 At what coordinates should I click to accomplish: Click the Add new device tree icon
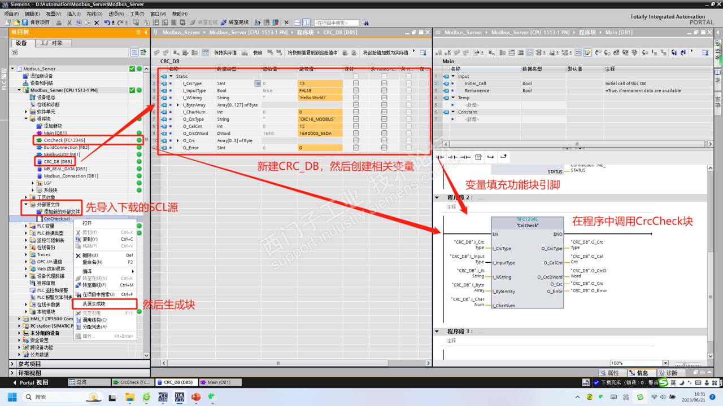25,76
